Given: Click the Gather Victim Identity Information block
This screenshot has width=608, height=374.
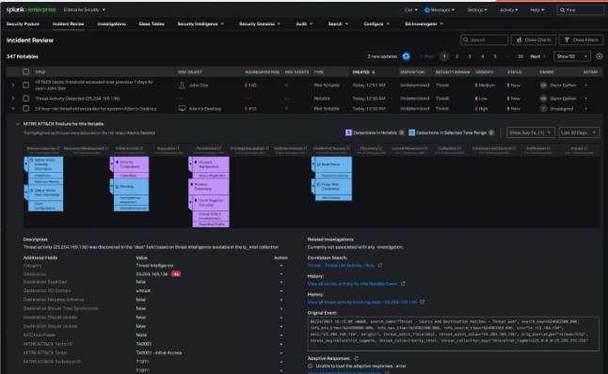Looking at the screenshot, I should [x=45, y=164].
